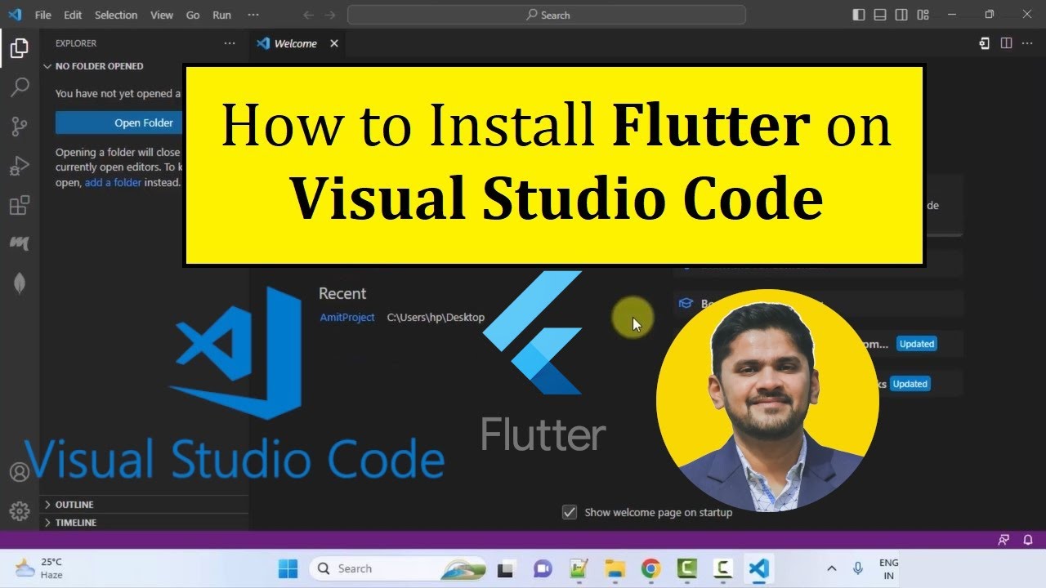1046x588 pixels.
Task: Click the microphone icon in system tray
Action: click(x=858, y=568)
